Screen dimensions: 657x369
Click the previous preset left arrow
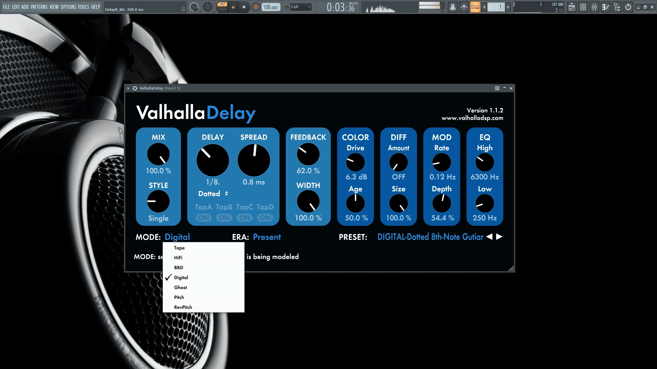(x=489, y=236)
